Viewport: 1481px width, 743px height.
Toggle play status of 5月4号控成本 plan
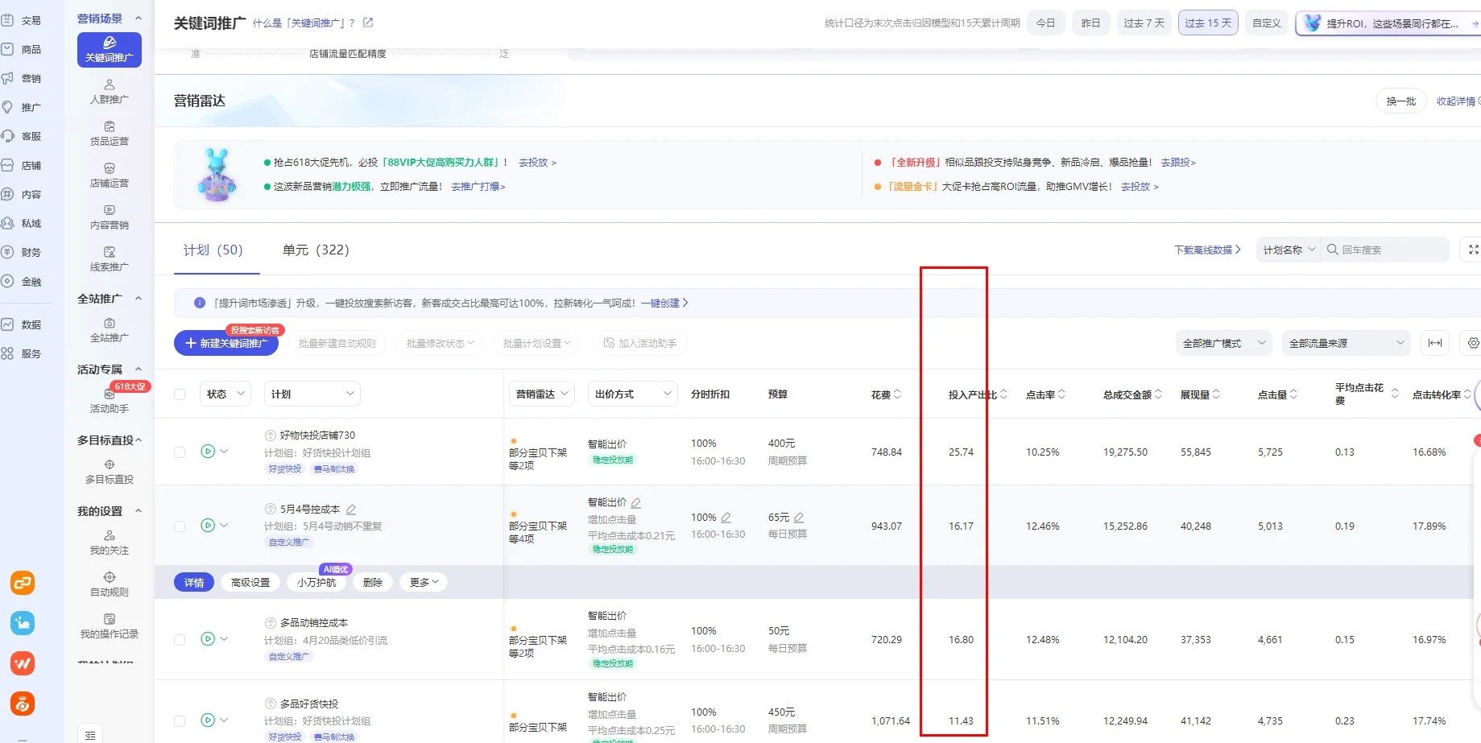coord(208,526)
